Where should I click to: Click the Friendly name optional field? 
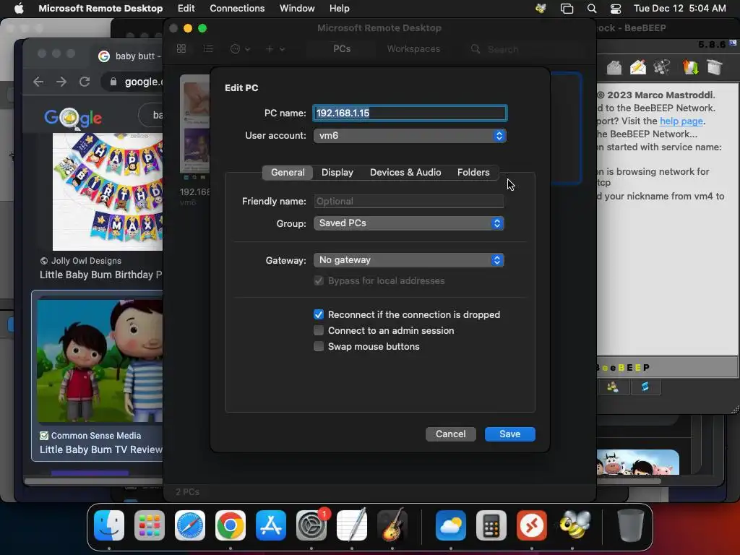(409, 201)
